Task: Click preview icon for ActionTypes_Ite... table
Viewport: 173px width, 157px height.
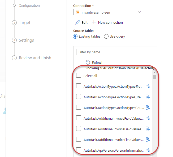Action: click(148, 97)
